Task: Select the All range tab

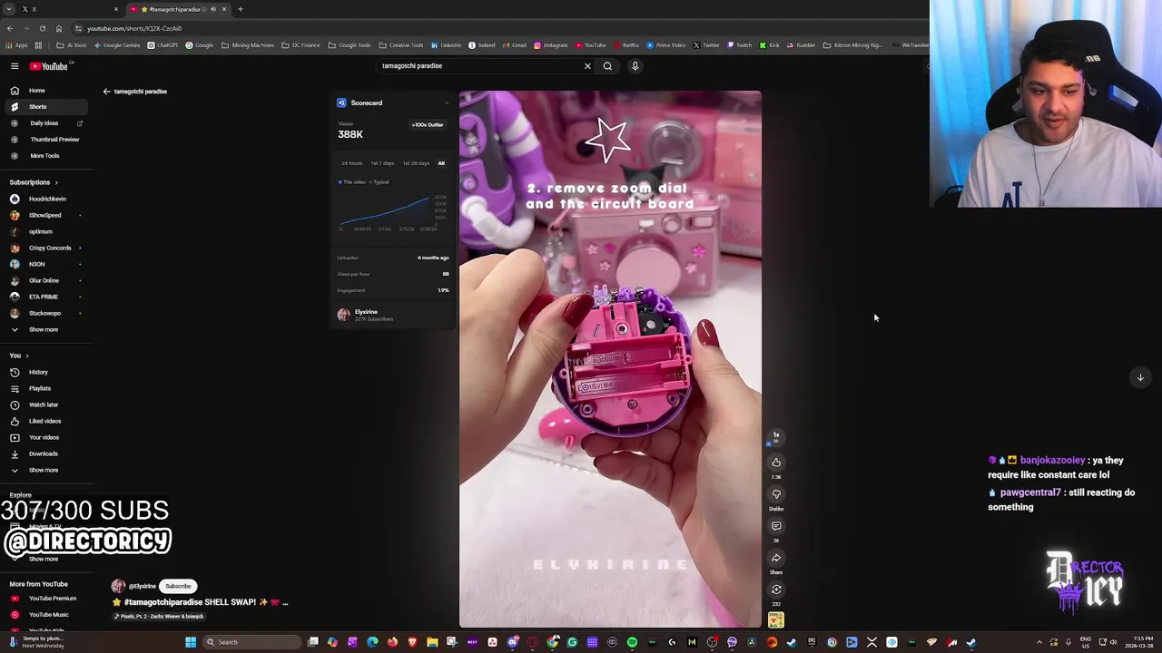Action: (x=441, y=163)
